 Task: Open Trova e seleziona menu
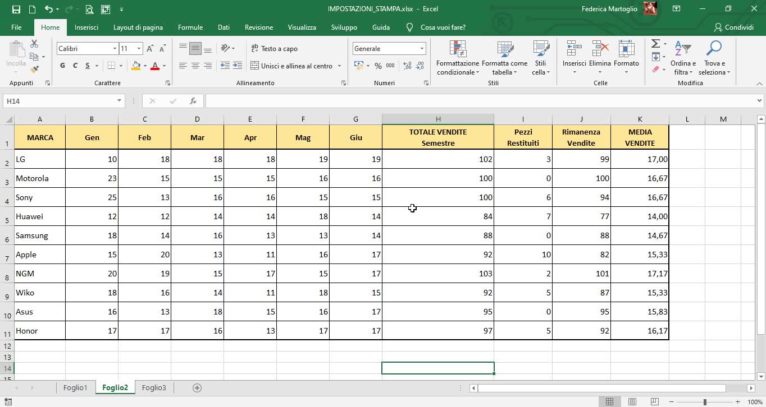714,58
